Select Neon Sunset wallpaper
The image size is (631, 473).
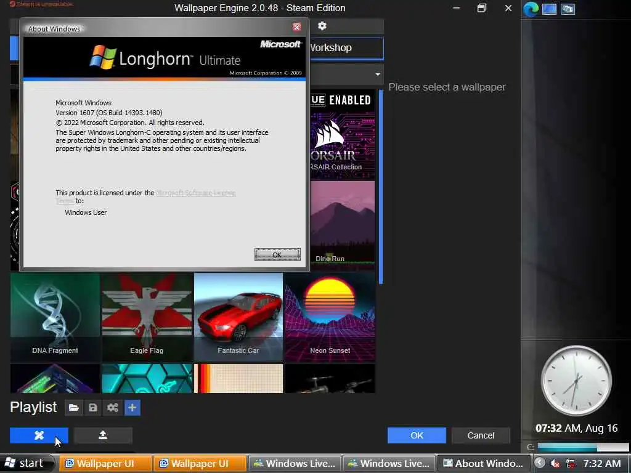[x=330, y=317]
